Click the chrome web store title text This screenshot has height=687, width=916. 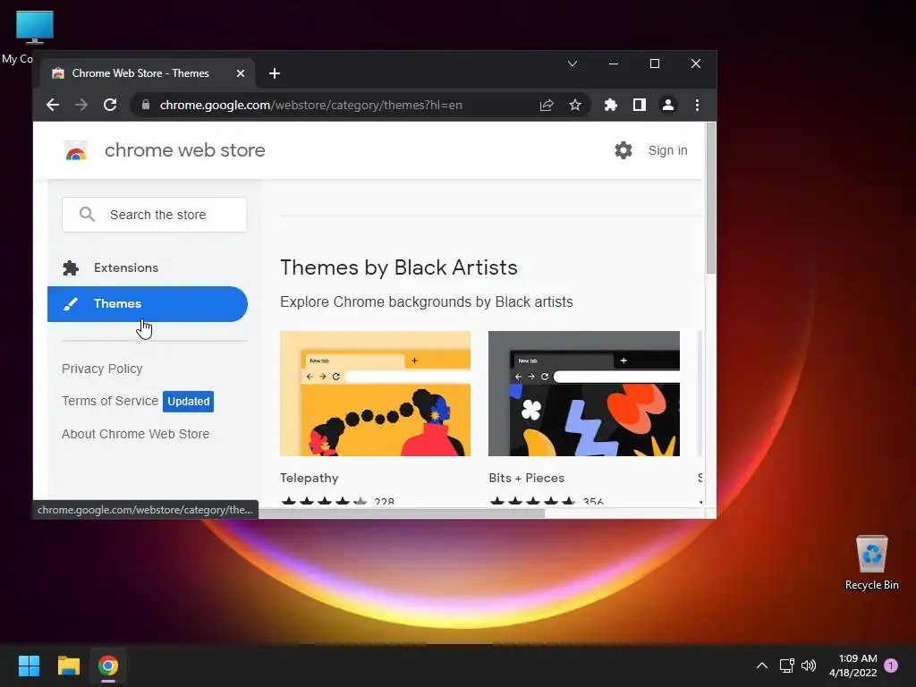click(184, 150)
